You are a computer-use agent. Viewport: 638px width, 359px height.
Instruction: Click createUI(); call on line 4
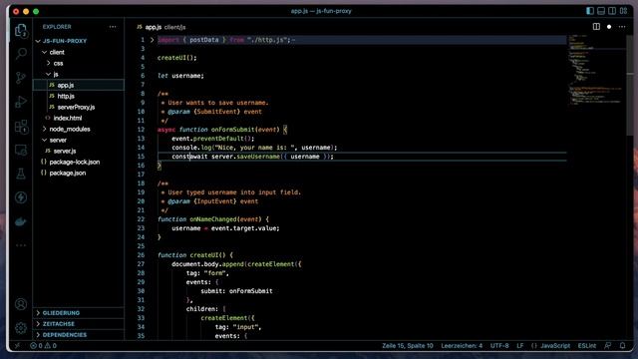[177, 58]
